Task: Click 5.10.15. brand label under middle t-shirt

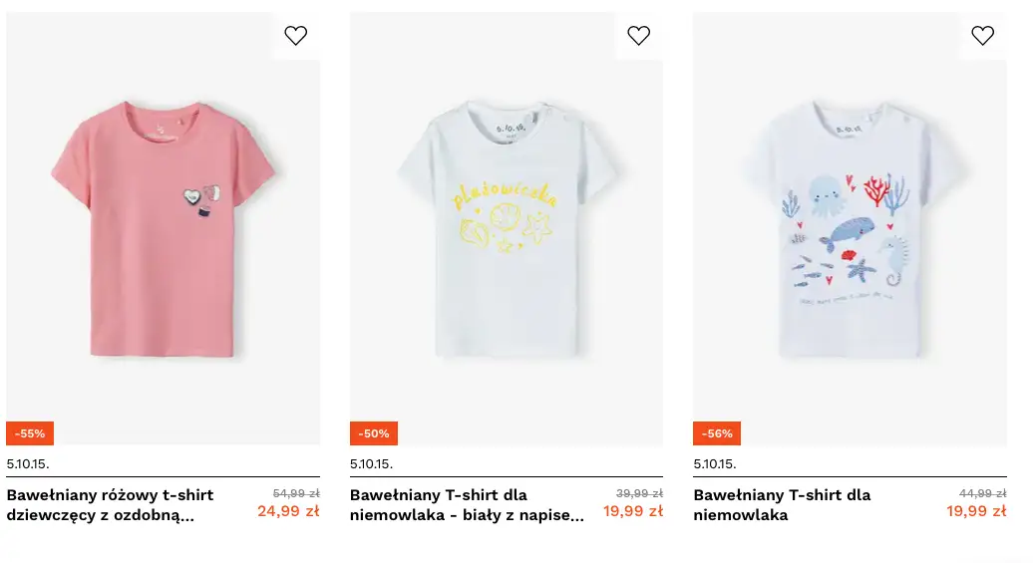Action: pos(371,463)
